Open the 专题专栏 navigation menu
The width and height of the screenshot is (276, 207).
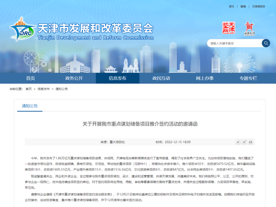pyautogui.click(x=248, y=78)
